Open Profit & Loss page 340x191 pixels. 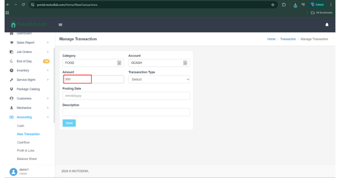[x=25, y=151]
